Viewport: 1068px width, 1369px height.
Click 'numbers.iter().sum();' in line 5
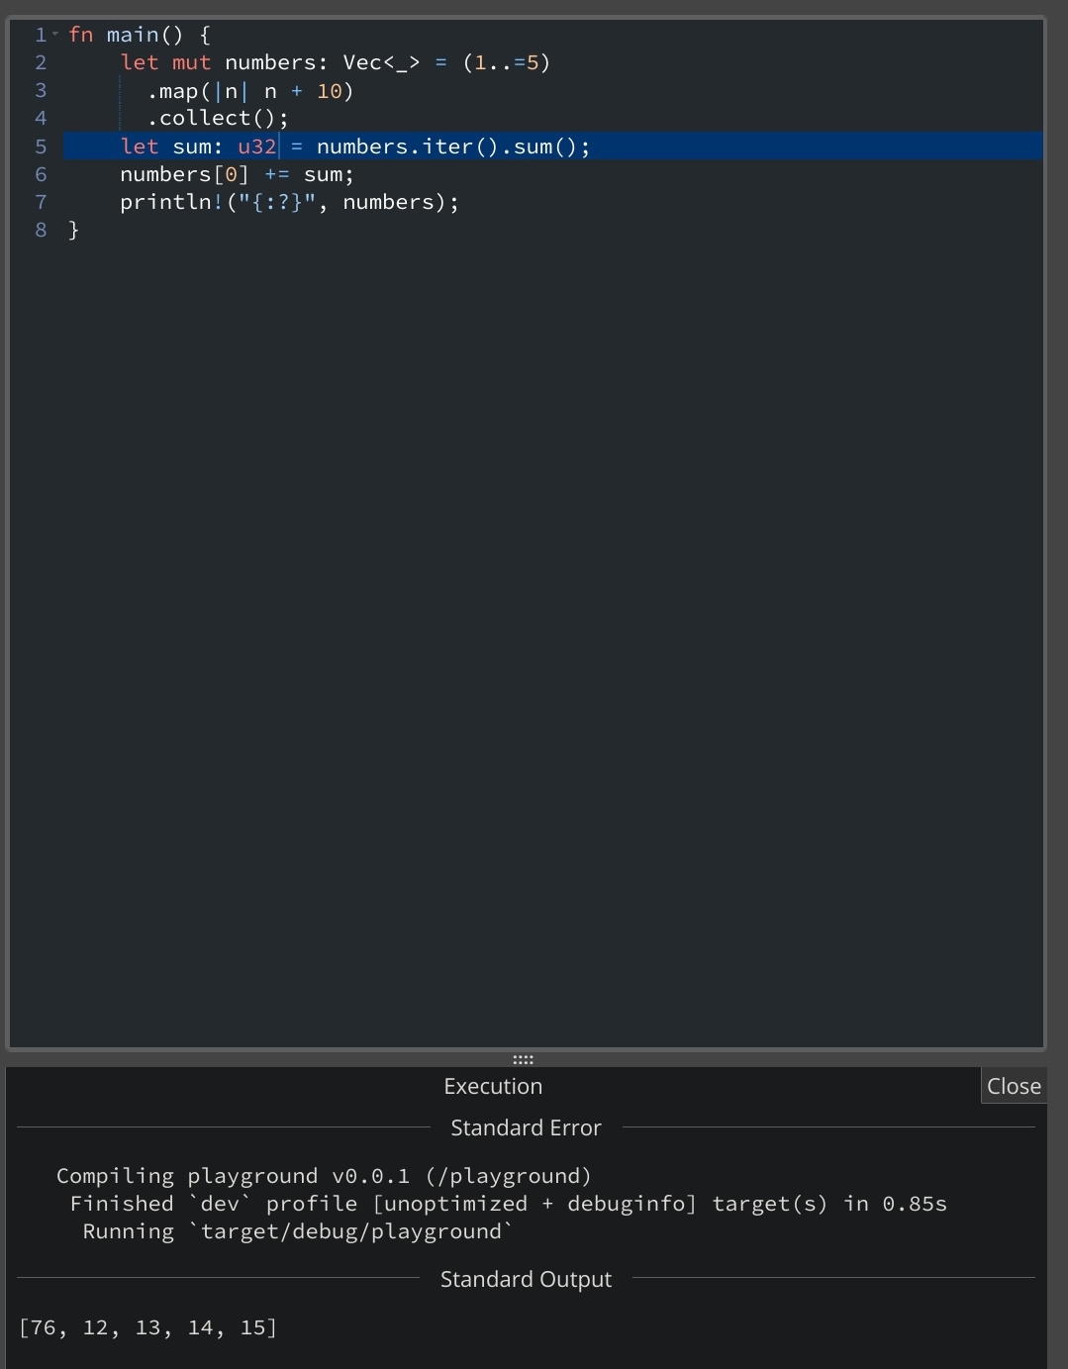pos(453,147)
